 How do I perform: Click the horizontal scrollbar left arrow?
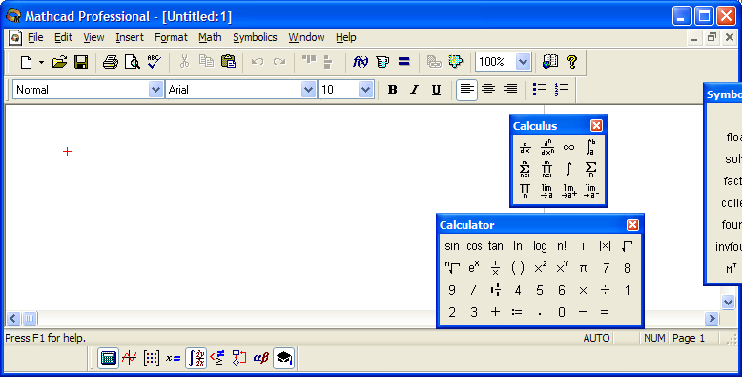coord(13,318)
